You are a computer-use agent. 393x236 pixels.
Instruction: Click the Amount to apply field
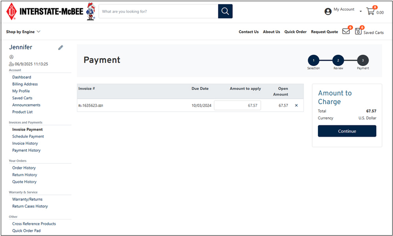[x=237, y=105]
